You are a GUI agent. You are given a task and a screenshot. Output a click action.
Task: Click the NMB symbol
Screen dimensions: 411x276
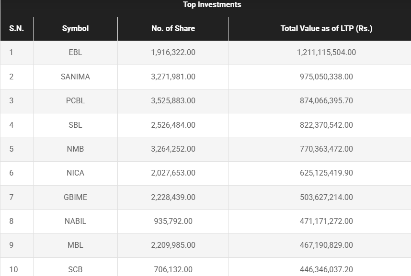pos(75,149)
